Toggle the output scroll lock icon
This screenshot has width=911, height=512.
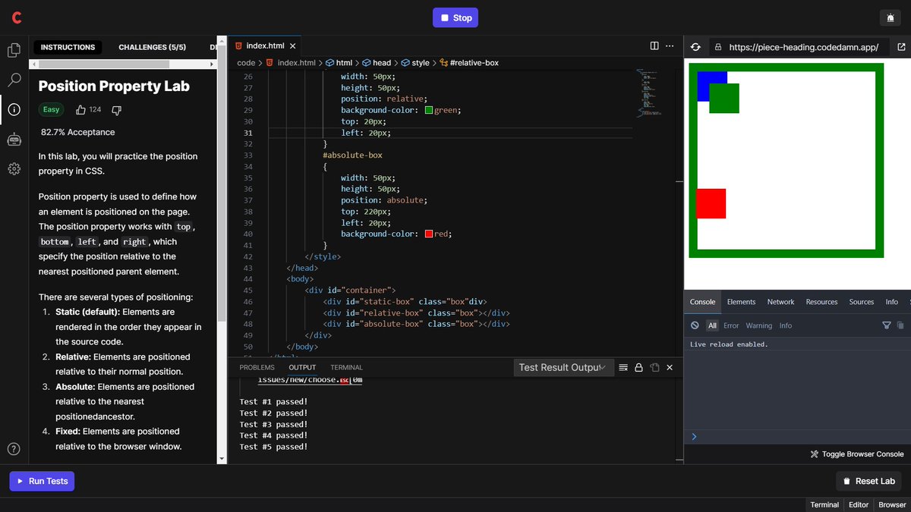tap(638, 367)
